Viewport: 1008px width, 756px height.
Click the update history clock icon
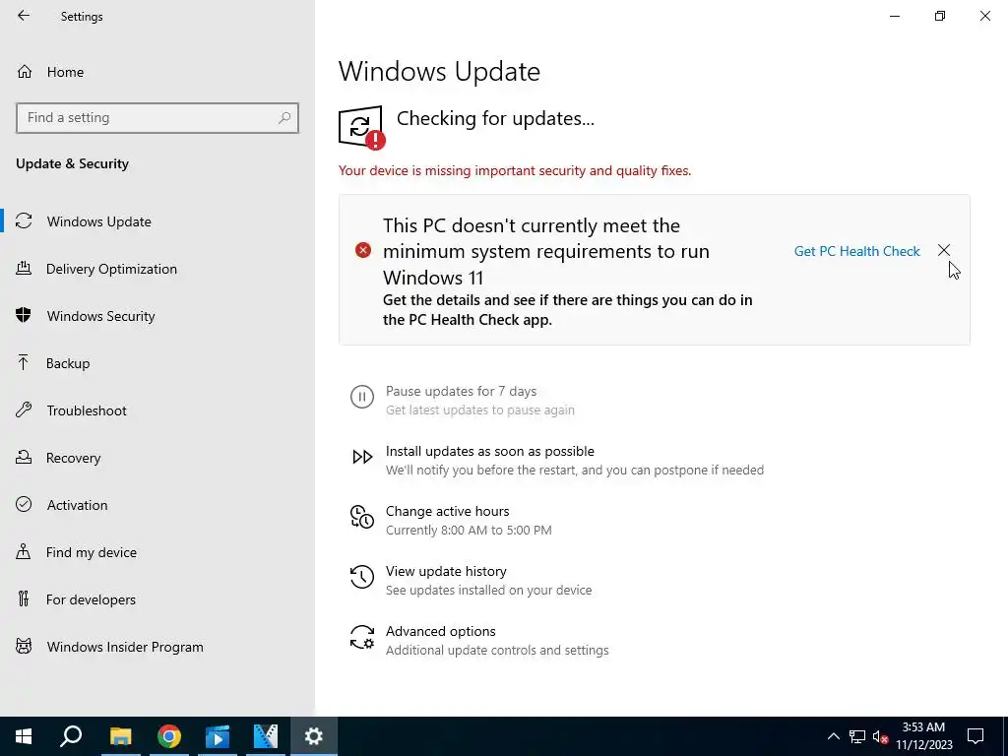point(362,577)
